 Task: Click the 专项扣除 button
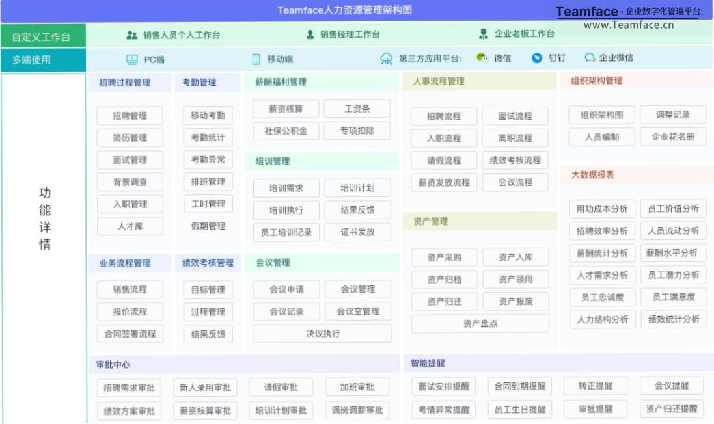click(357, 131)
